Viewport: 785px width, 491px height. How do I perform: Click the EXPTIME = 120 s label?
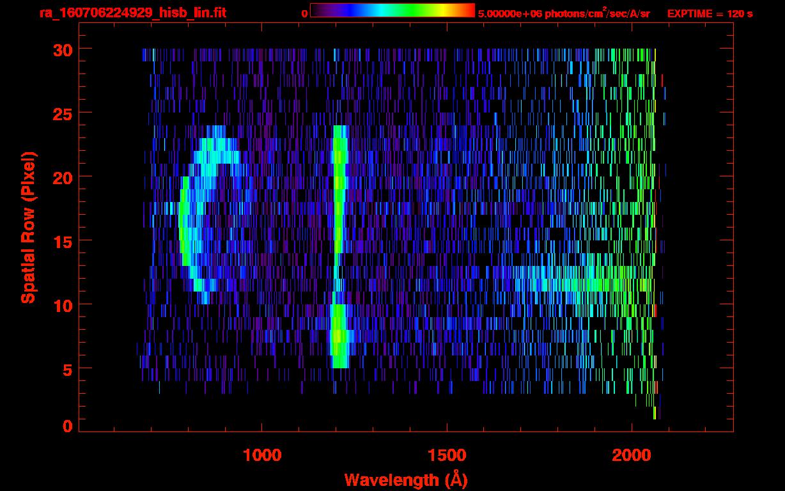(710, 13)
